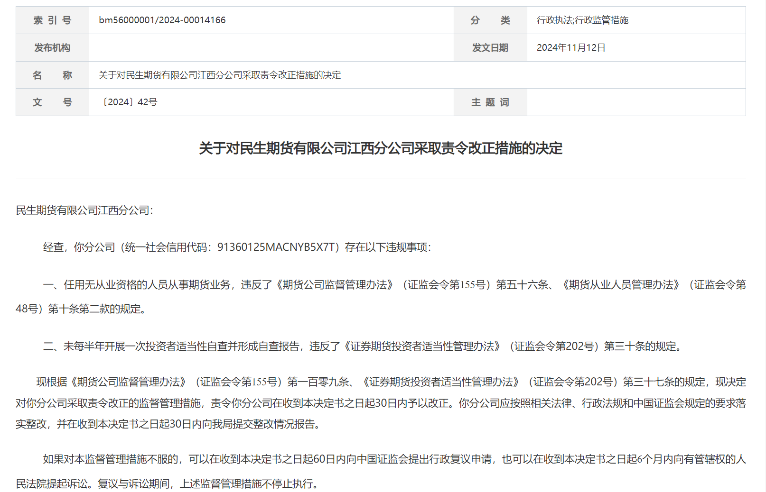Select the 文号 label cell

(x=52, y=102)
